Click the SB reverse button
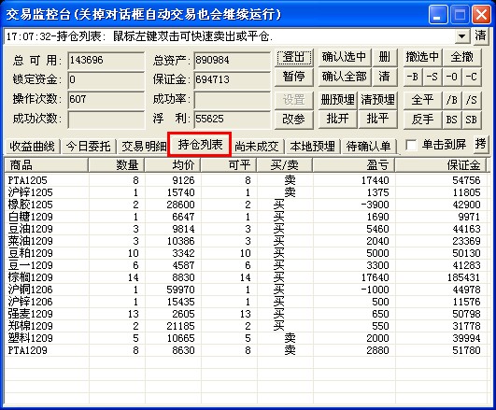This screenshot has height=410, width=496. 471,120
